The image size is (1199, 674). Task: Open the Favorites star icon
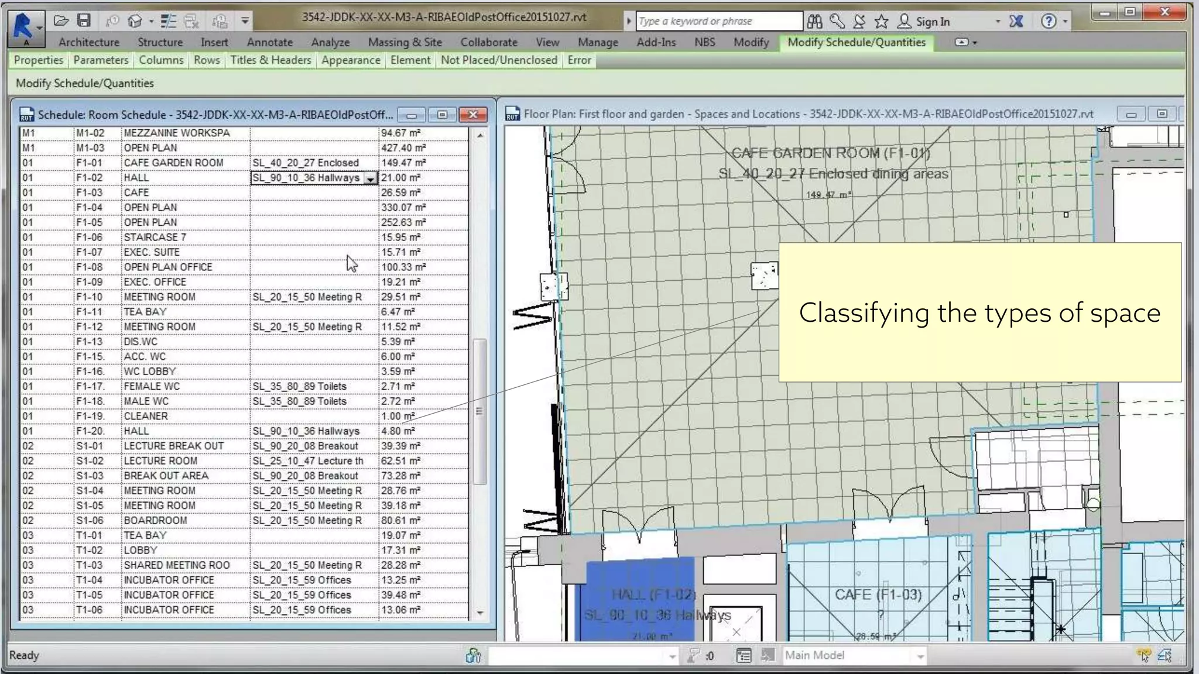pyautogui.click(x=882, y=22)
